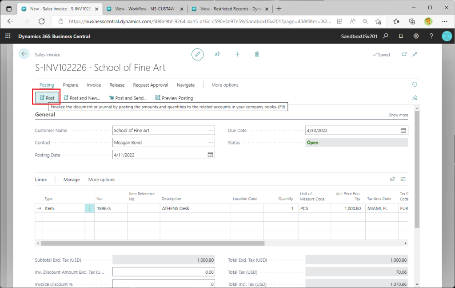This screenshot has width=455, height=288.
Task: Choose Post and Send
Action: (x=128, y=98)
